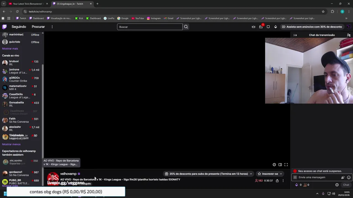Screen dimensions: 353x198
Task: Open the user avatar menu in top bar
Action: pyautogui.click(x=349, y=27)
